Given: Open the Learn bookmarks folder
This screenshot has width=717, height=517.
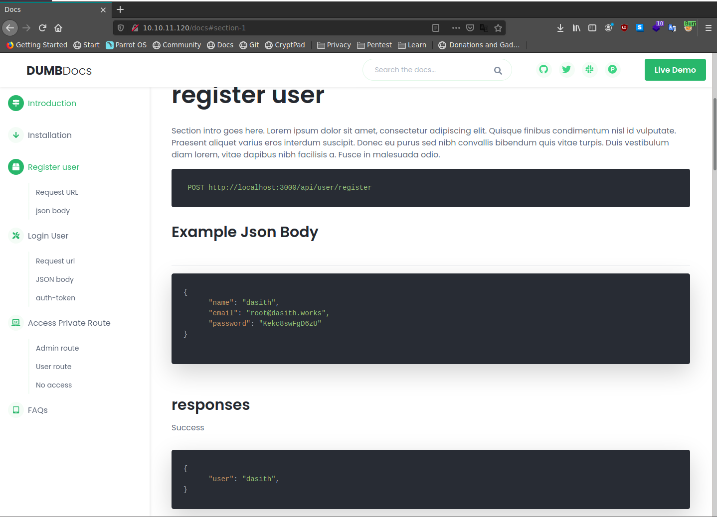Looking at the screenshot, I should tap(412, 45).
